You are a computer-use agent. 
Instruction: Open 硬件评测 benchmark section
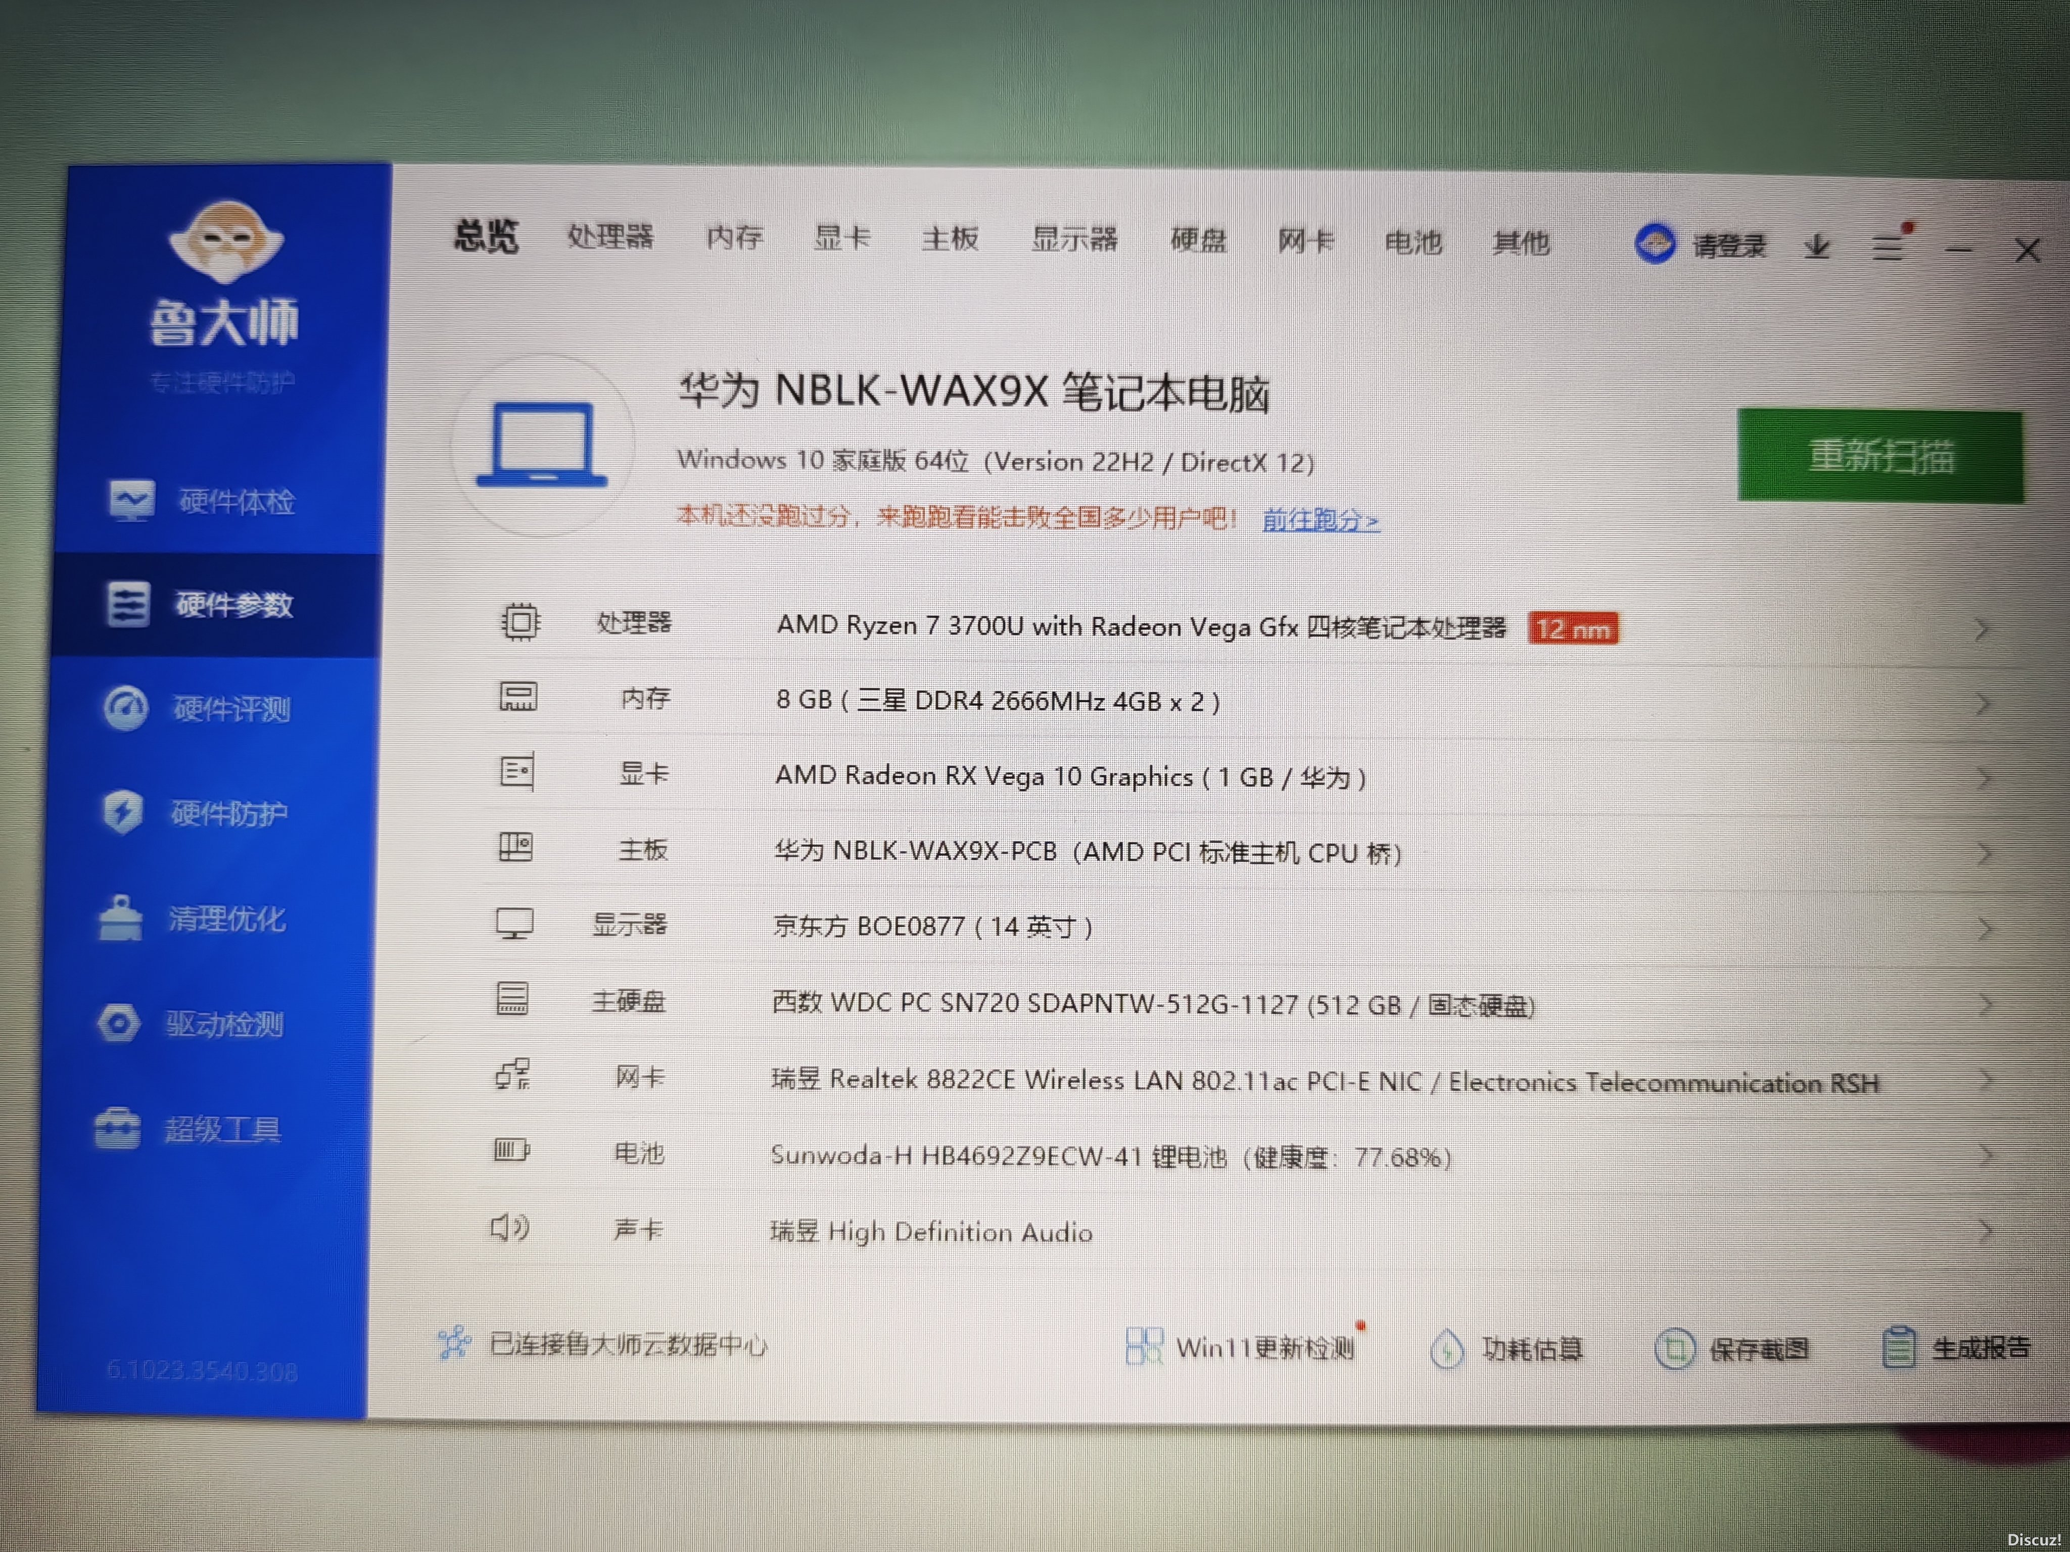click(198, 708)
